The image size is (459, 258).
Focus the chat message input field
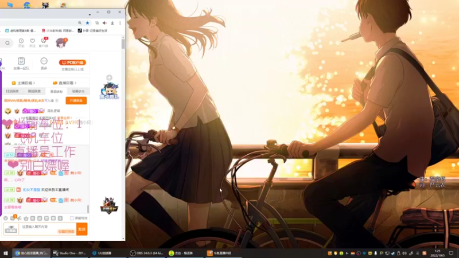[x=48, y=229]
